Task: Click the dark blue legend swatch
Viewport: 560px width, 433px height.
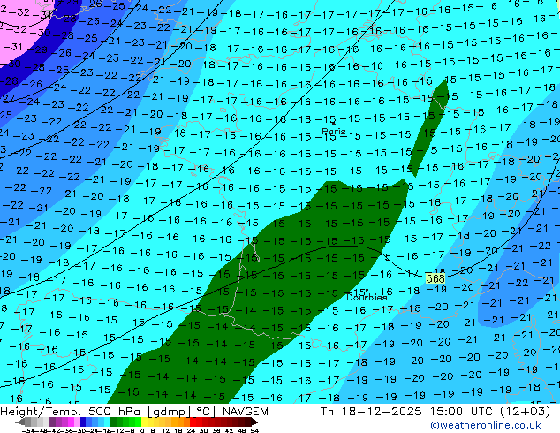Action: (x=83, y=422)
